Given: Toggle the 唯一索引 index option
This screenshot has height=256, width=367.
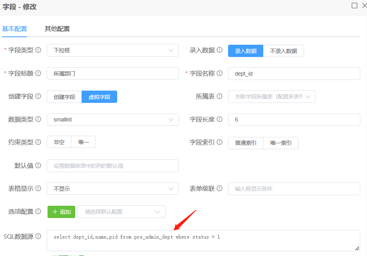Looking at the screenshot, I should tap(281, 143).
